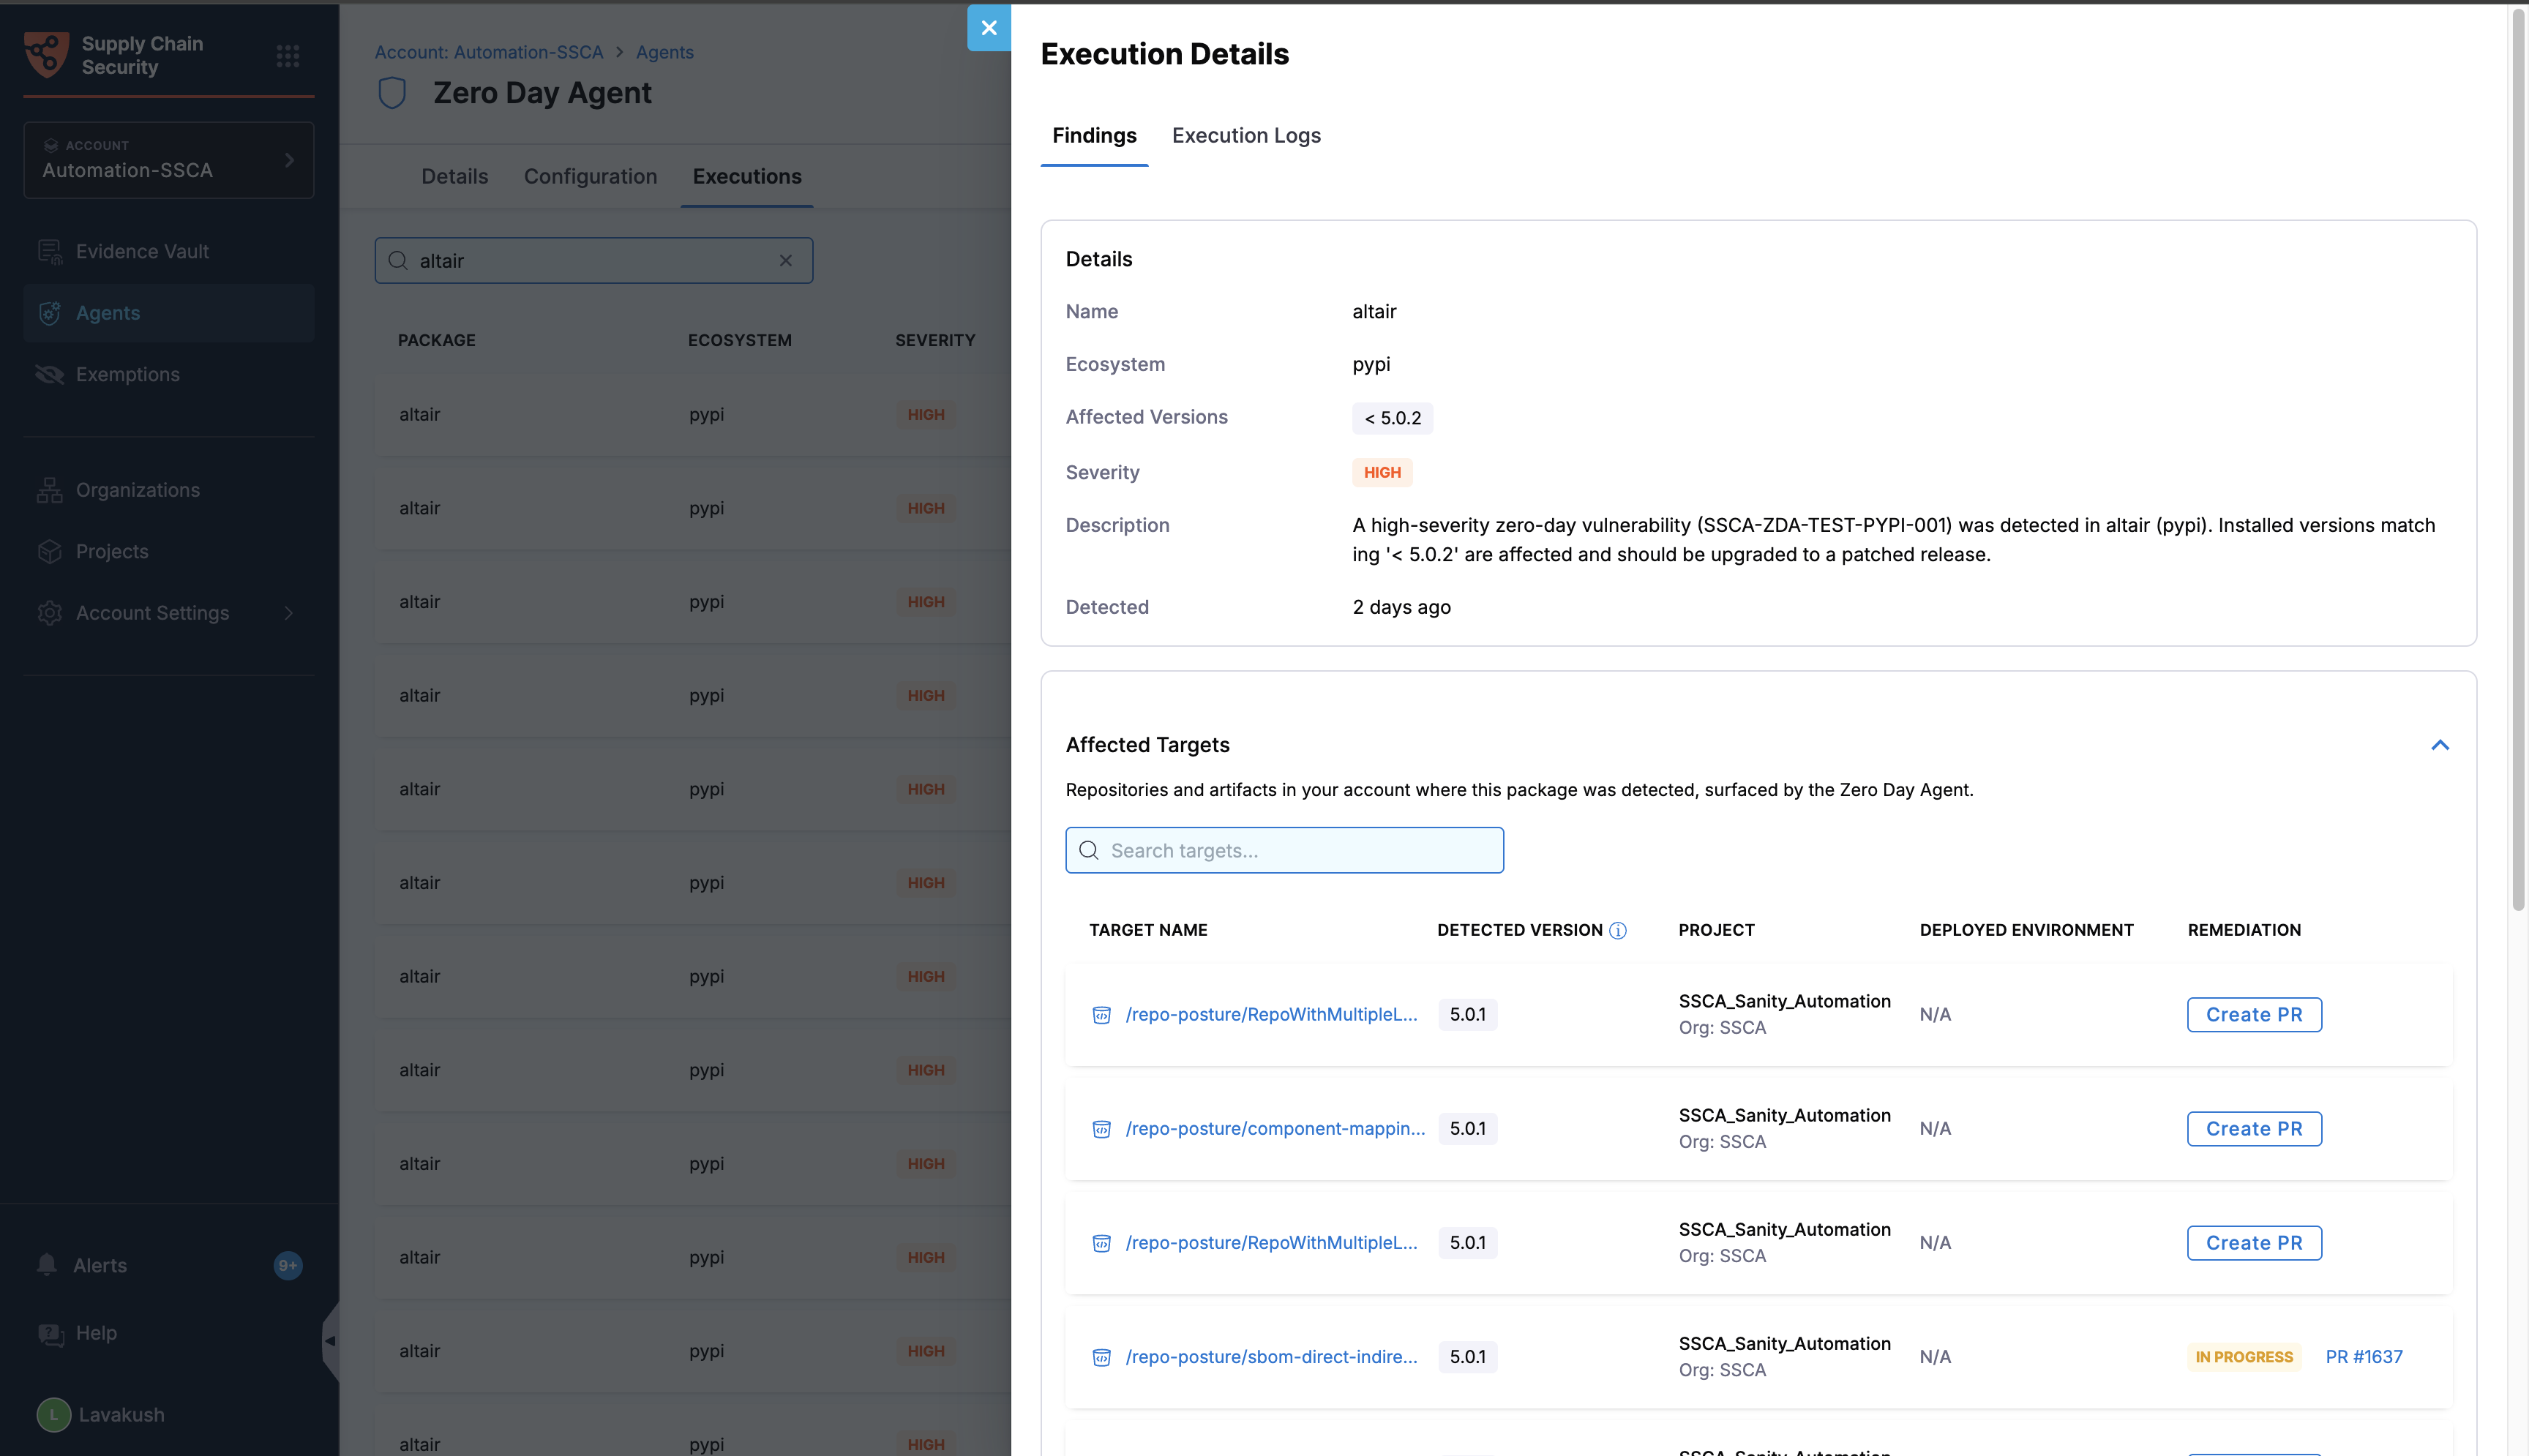Clear the altair search text
The height and width of the screenshot is (1456, 2529).
point(786,260)
